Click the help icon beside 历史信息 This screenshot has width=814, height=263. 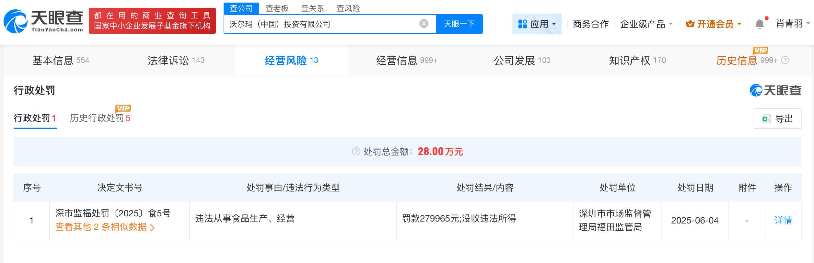(785, 60)
